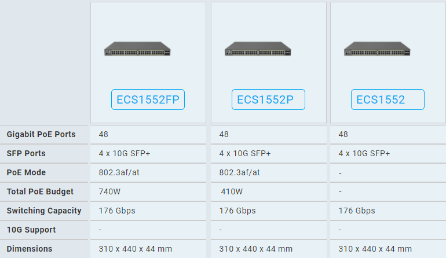
Task: Click ECS1552FP's '310 x 440 x 44 mm' dimensions
Action: tap(136, 249)
